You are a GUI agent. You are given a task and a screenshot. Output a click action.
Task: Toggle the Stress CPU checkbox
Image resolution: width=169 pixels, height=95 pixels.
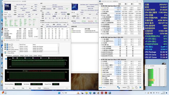coord(7,44)
